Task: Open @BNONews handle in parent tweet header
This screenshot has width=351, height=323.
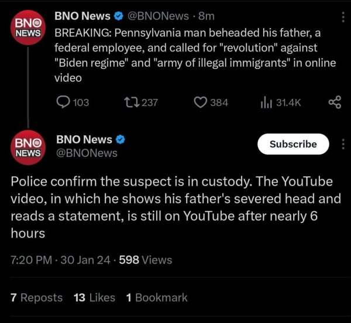Action: pyautogui.click(x=159, y=16)
